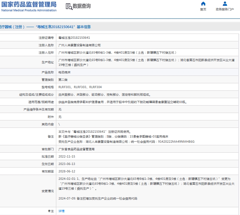
Task: Click the 备注 remarks text block
Action: pyautogui.click(x=126, y=137)
